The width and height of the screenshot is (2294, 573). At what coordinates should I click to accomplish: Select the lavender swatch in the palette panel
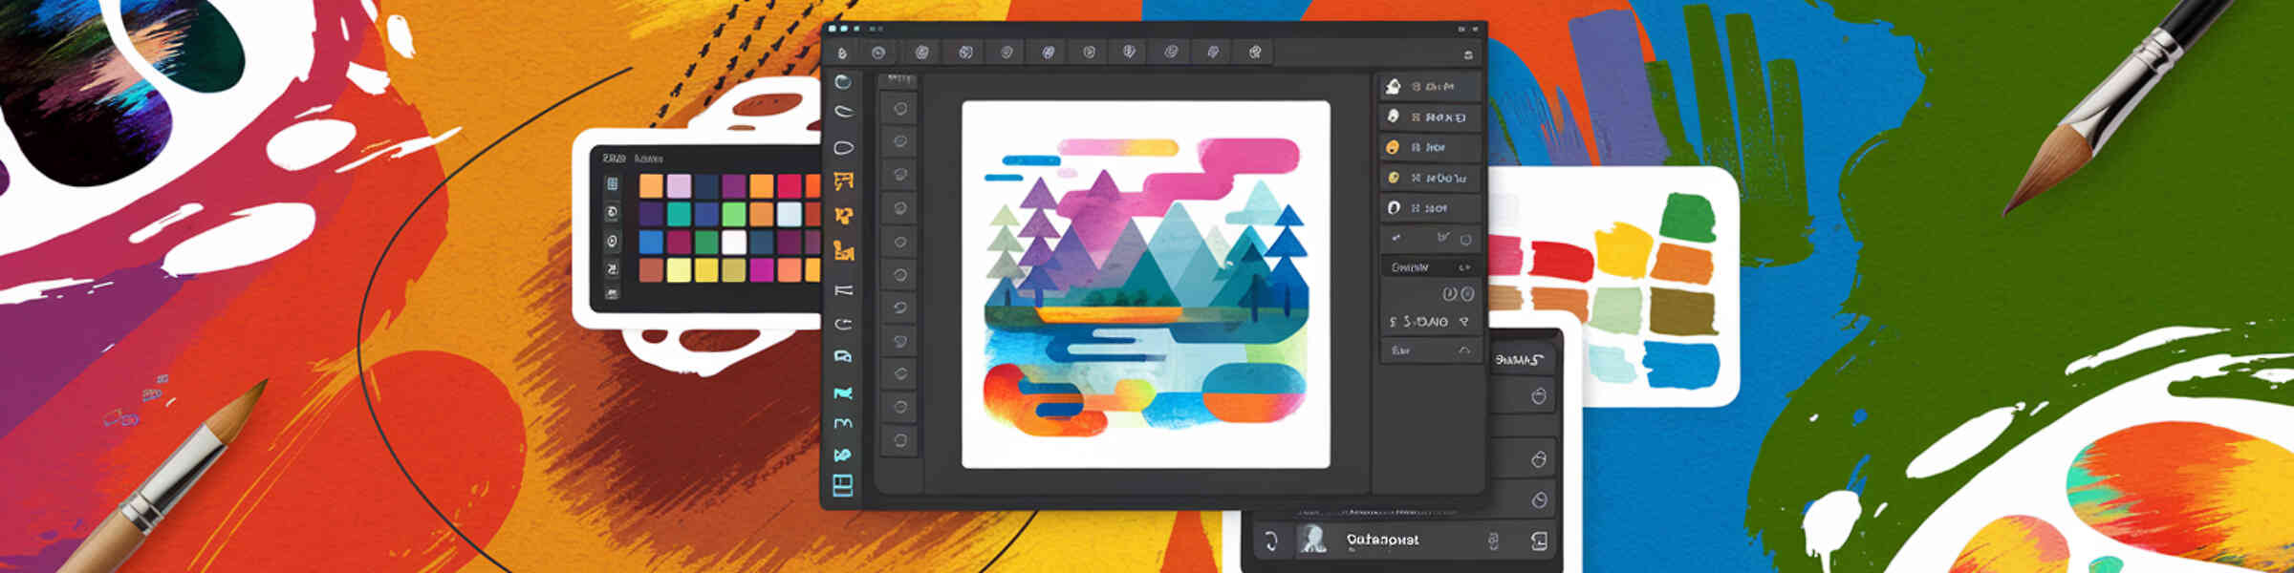(679, 185)
